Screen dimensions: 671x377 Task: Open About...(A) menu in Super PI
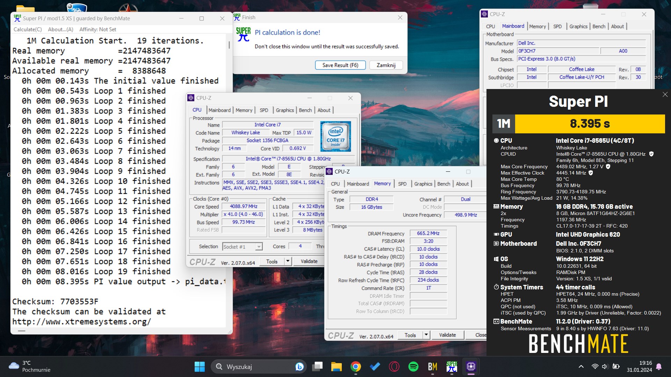point(60,29)
